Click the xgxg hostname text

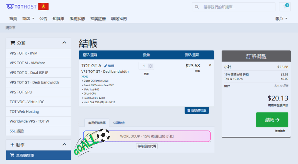pyautogui.click(x=84, y=77)
